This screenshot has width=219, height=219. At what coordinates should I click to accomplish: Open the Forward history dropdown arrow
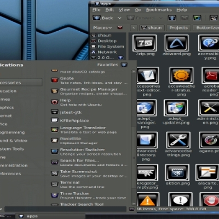[161, 18]
